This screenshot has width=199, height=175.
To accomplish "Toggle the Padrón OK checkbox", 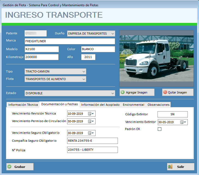I will 159,129.
